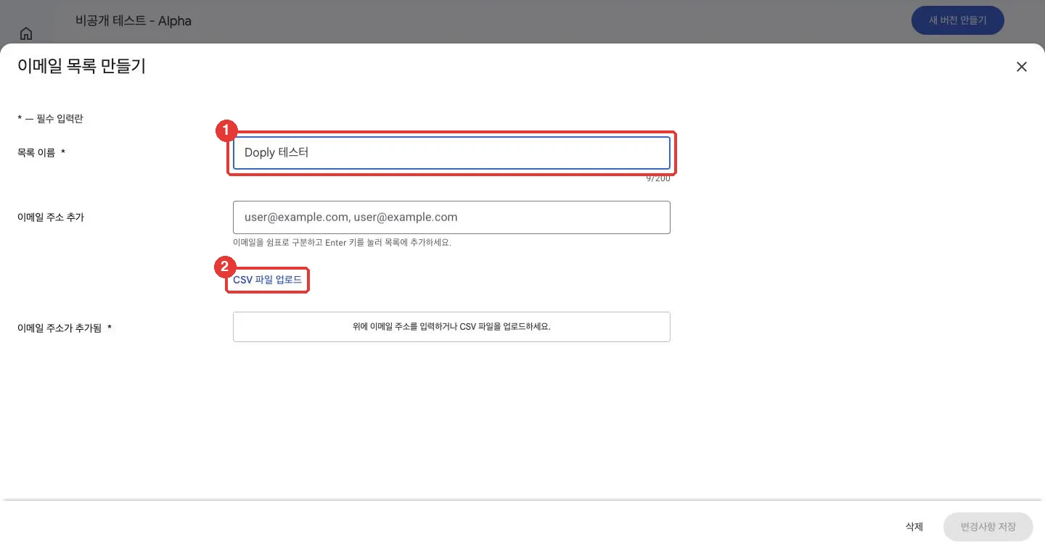Focus the 이메일 주소 추가 input field

coord(451,217)
